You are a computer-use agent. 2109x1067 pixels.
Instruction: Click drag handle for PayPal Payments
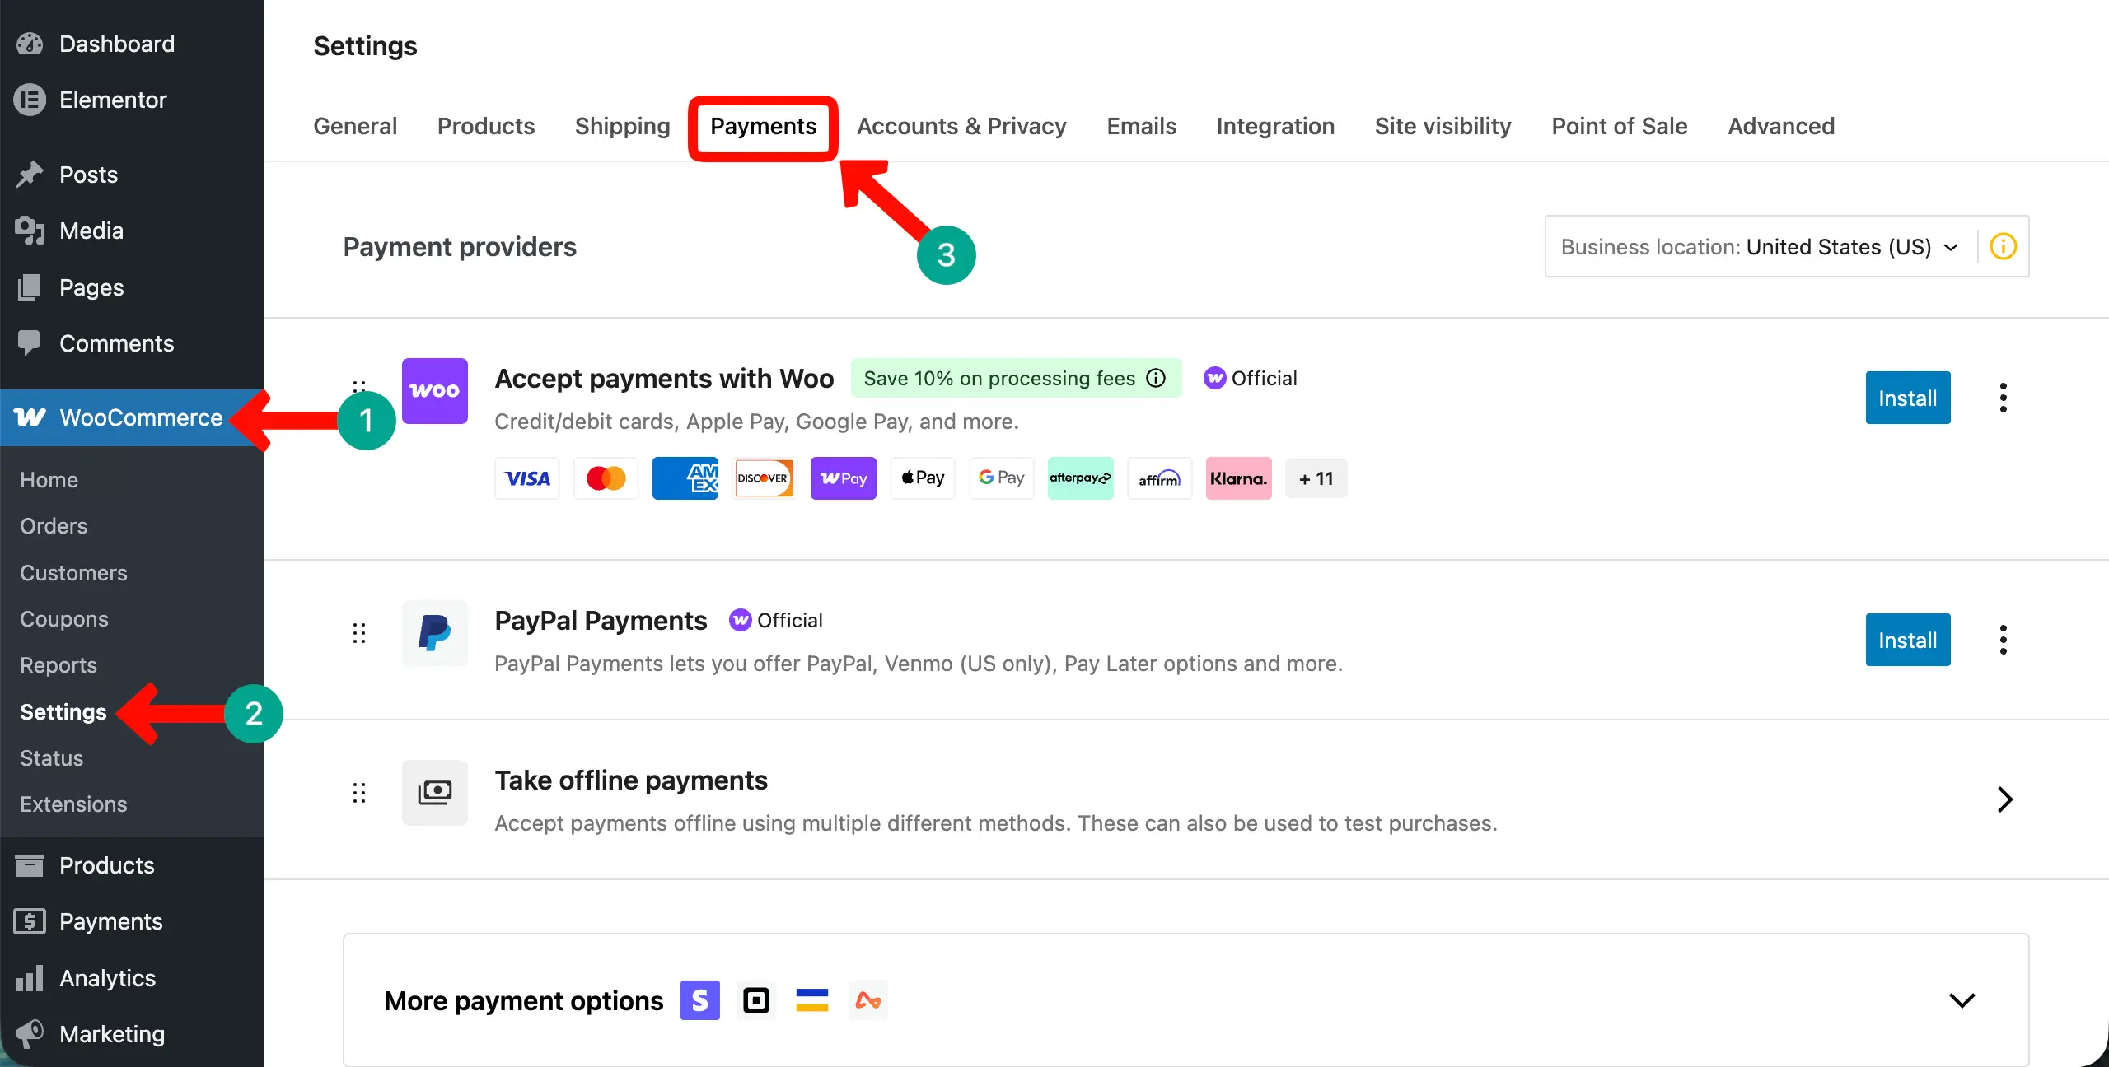[359, 633]
